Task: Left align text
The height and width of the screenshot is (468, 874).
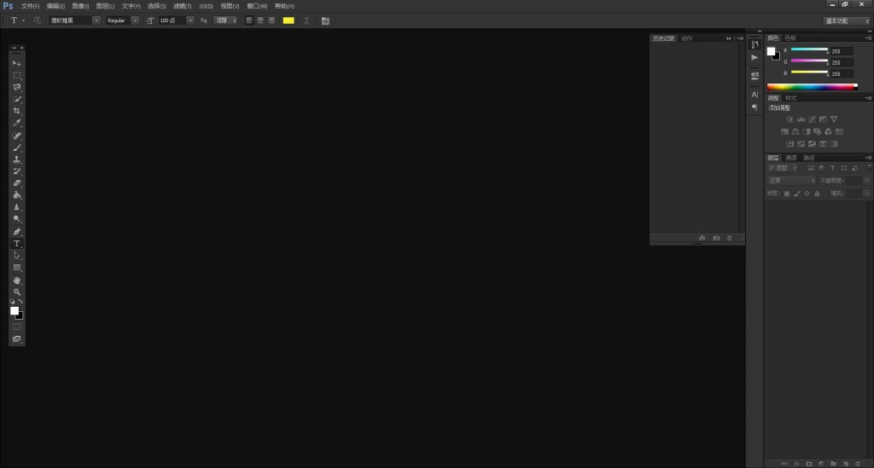Action: point(249,20)
